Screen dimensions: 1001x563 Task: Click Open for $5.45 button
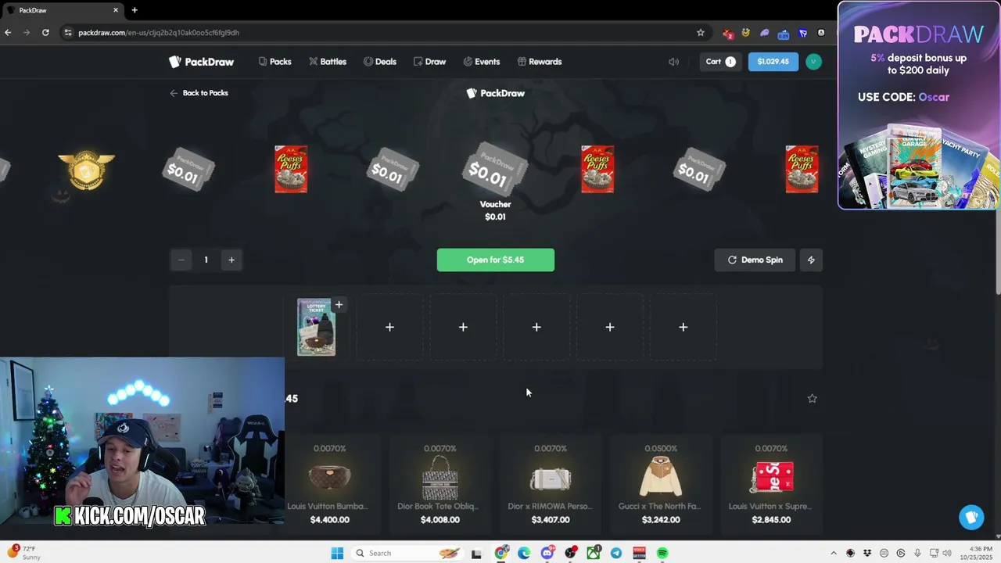(496, 260)
